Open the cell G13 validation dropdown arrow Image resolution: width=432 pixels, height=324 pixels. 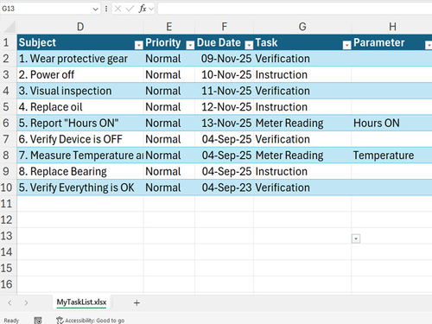356,238
